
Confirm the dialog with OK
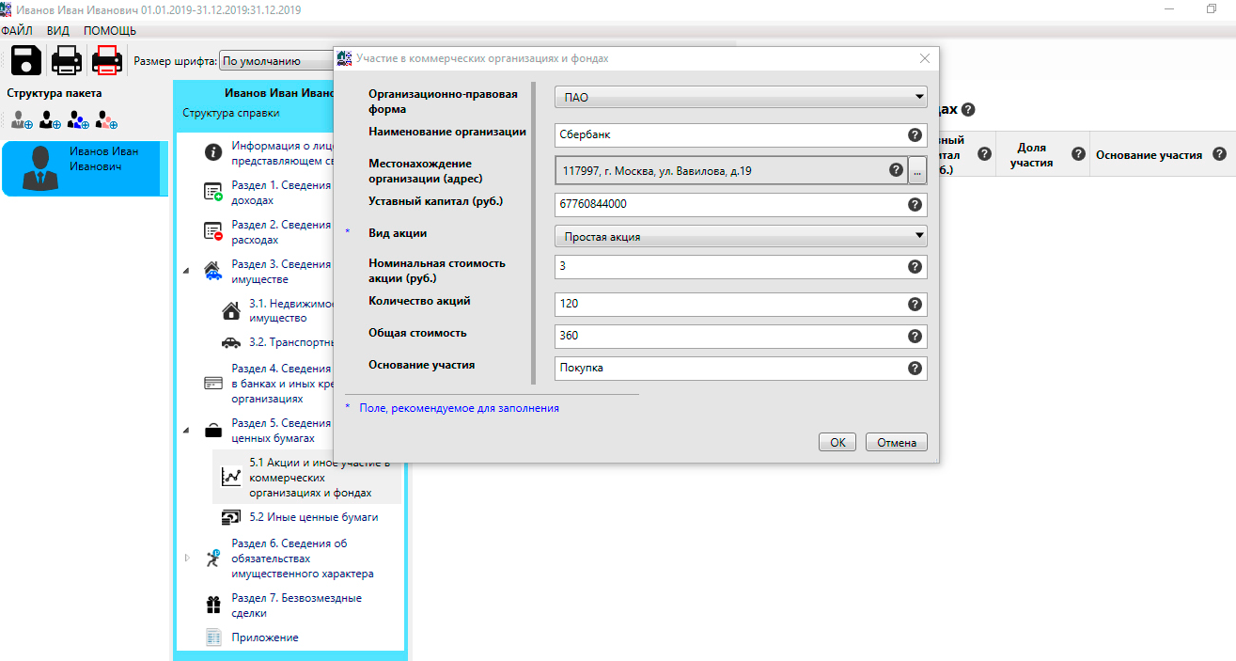[837, 442]
